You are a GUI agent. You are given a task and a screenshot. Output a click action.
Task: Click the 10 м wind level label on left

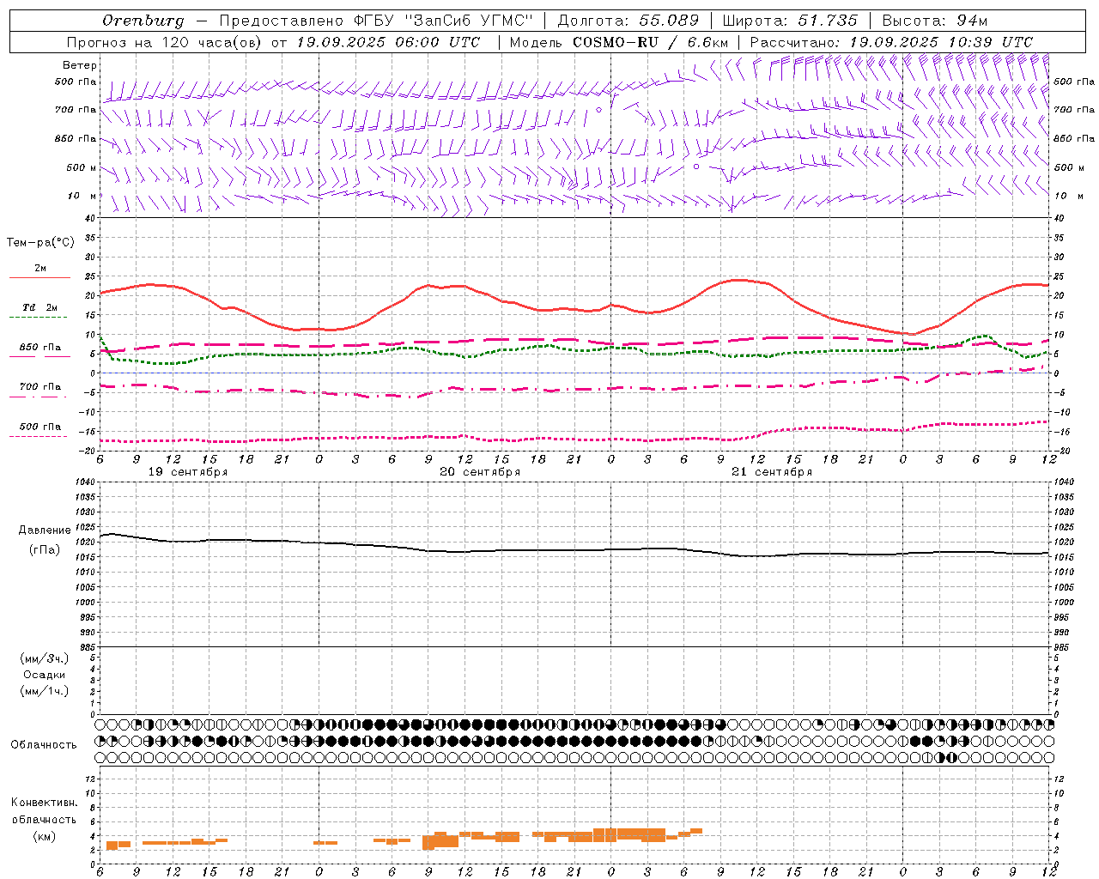point(82,196)
